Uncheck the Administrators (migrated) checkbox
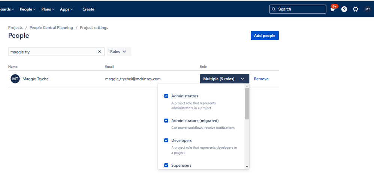This screenshot has width=374, height=179. (x=166, y=121)
